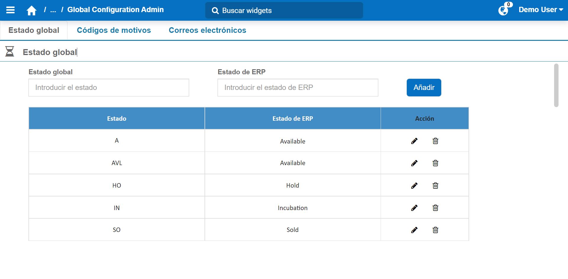Click the Global Configuration Admin breadcrumb

tap(115, 10)
